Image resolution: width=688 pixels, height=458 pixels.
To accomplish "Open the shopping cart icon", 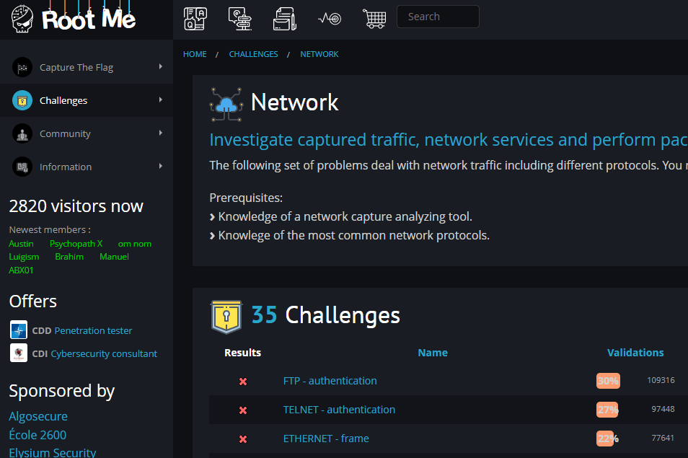I will [x=374, y=19].
